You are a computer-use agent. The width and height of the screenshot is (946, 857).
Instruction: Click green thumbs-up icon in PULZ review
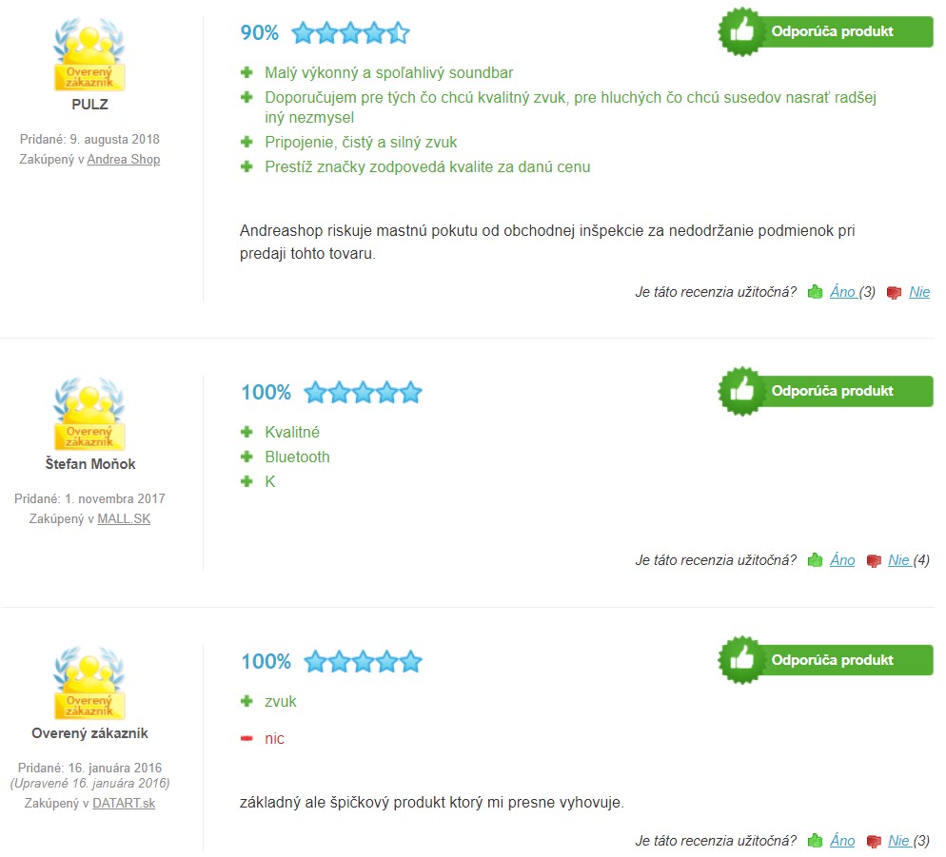pyautogui.click(x=815, y=292)
